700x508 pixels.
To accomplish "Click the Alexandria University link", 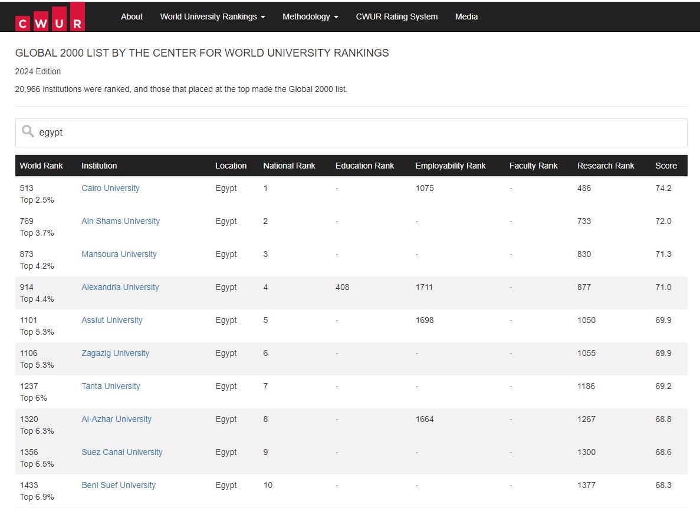I will pos(120,287).
